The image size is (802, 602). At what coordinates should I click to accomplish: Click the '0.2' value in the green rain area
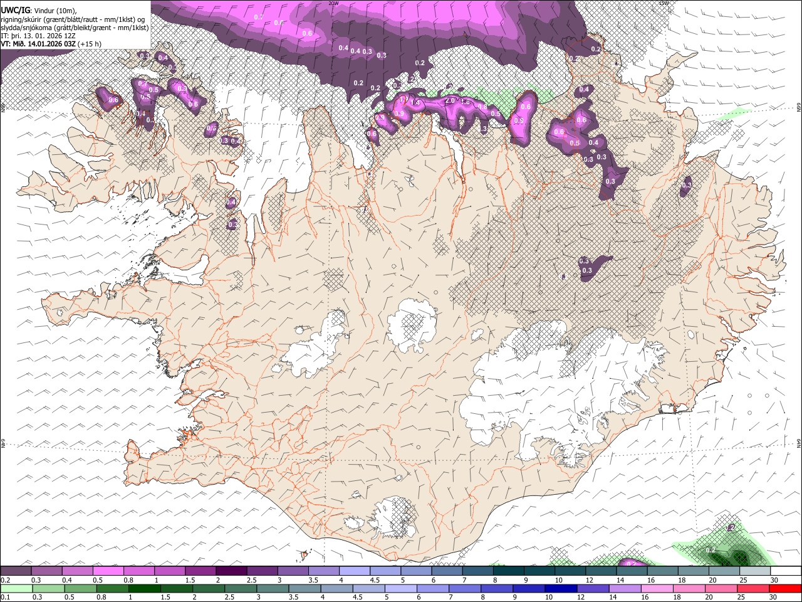click(x=711, y=550)
